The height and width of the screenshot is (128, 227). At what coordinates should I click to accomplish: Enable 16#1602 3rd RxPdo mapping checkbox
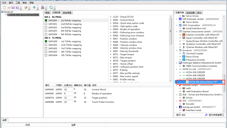[46, 27]
